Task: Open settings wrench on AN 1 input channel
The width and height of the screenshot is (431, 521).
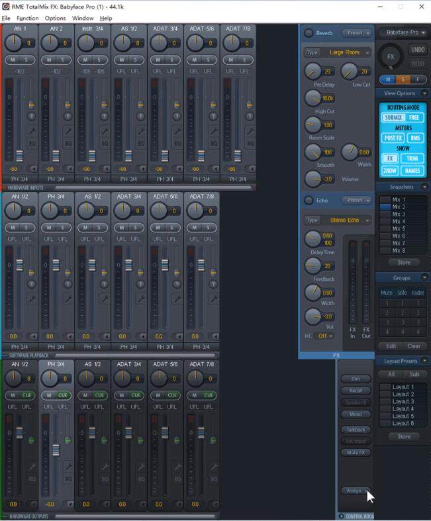Action: point(32,131)
